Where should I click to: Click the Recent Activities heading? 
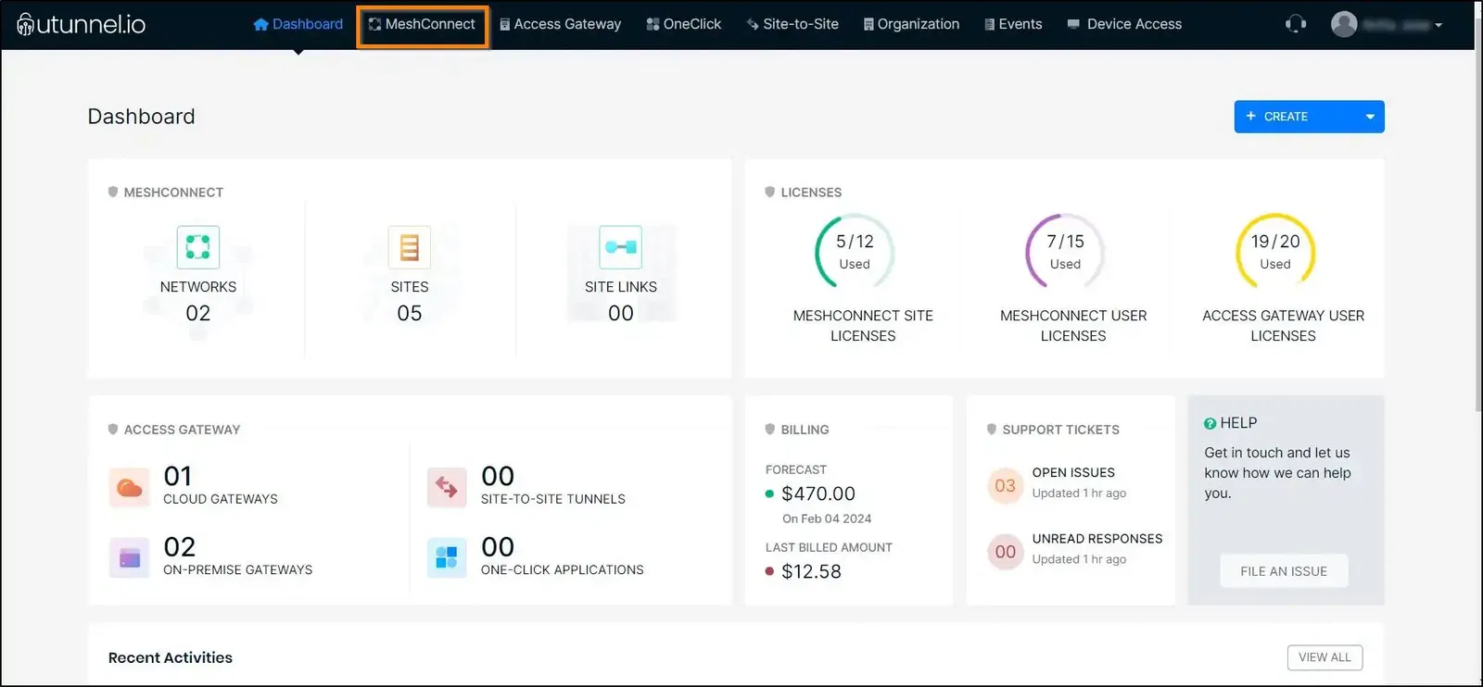click(171, 657)
